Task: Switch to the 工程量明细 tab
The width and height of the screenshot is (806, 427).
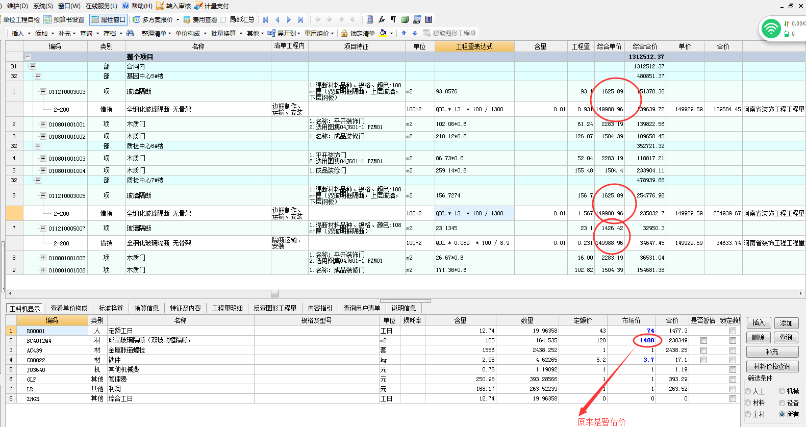Action: [x=227, y=308]
